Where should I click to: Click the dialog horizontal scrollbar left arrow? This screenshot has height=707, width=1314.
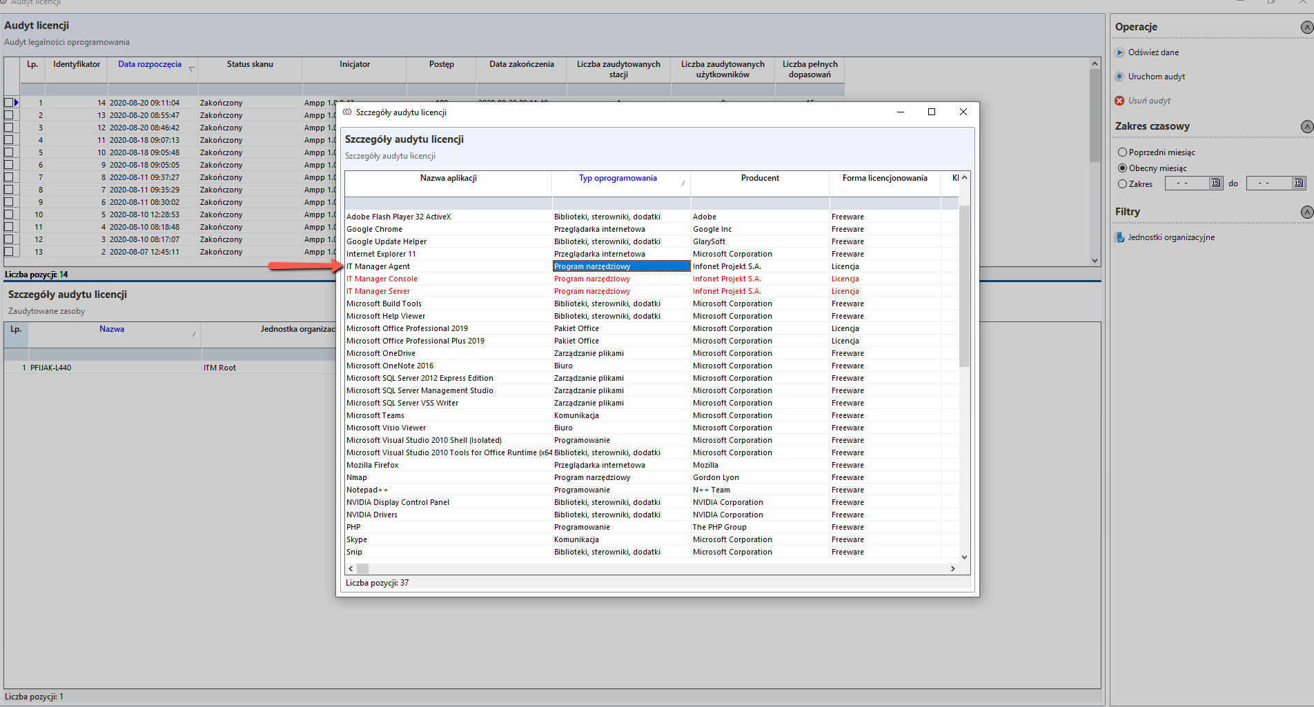(x=351, y=569)
